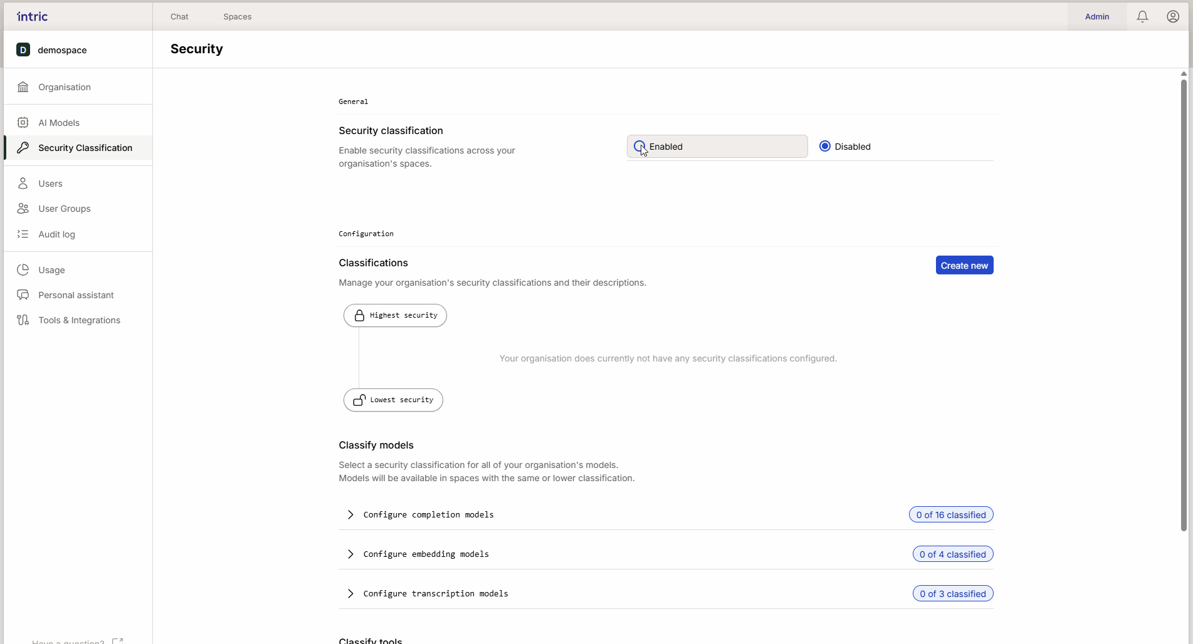Click the Tools & Integrations icon
Viewport: 1193px width, 644px height.
tap(23, 320)
